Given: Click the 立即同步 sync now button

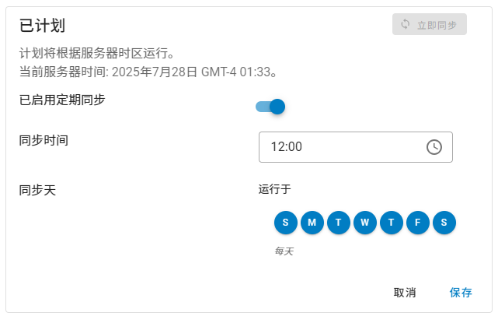Looking at the screenshot, I should (x=430, y=24).
